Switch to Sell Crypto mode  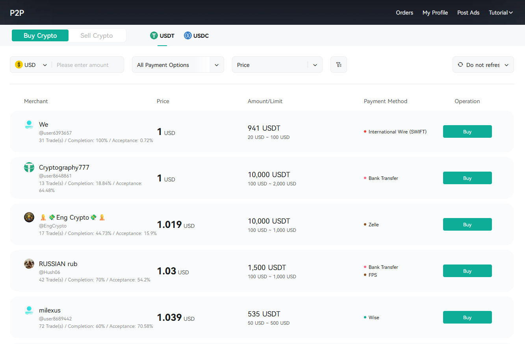[x=96, y=35]
